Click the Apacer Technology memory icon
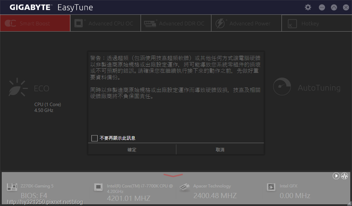The width and height of the screenshot is (352, 206). (x=185, y=187)
